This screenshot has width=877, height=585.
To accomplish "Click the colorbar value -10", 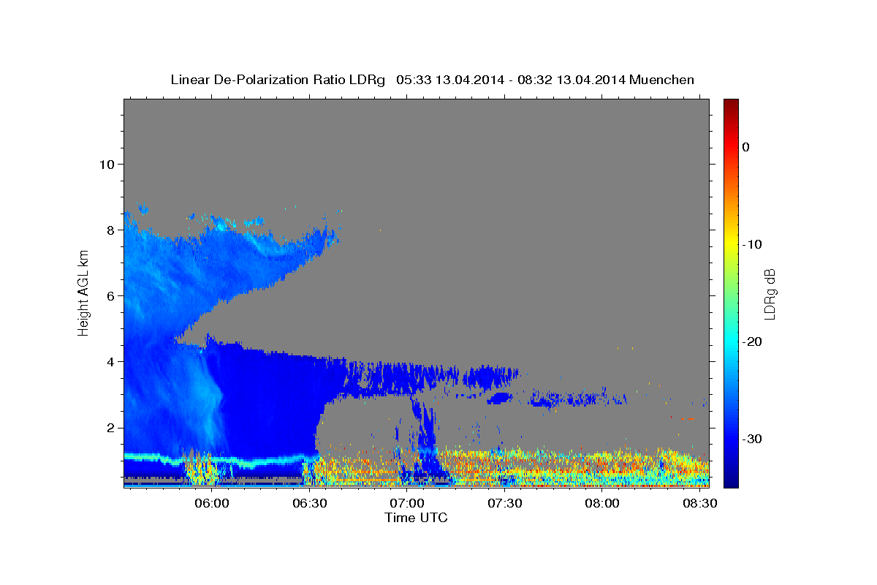I will (x=752, y=244).
